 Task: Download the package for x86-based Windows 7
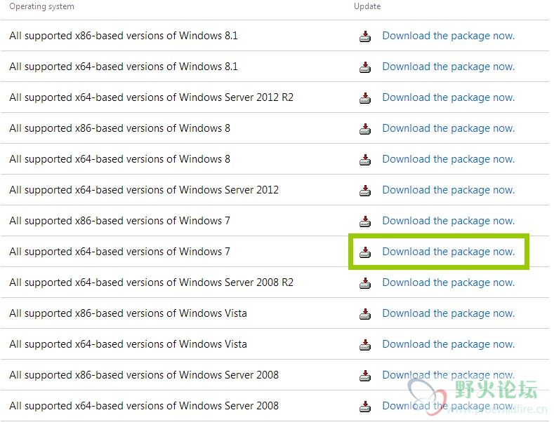click(x=449, y=221)
